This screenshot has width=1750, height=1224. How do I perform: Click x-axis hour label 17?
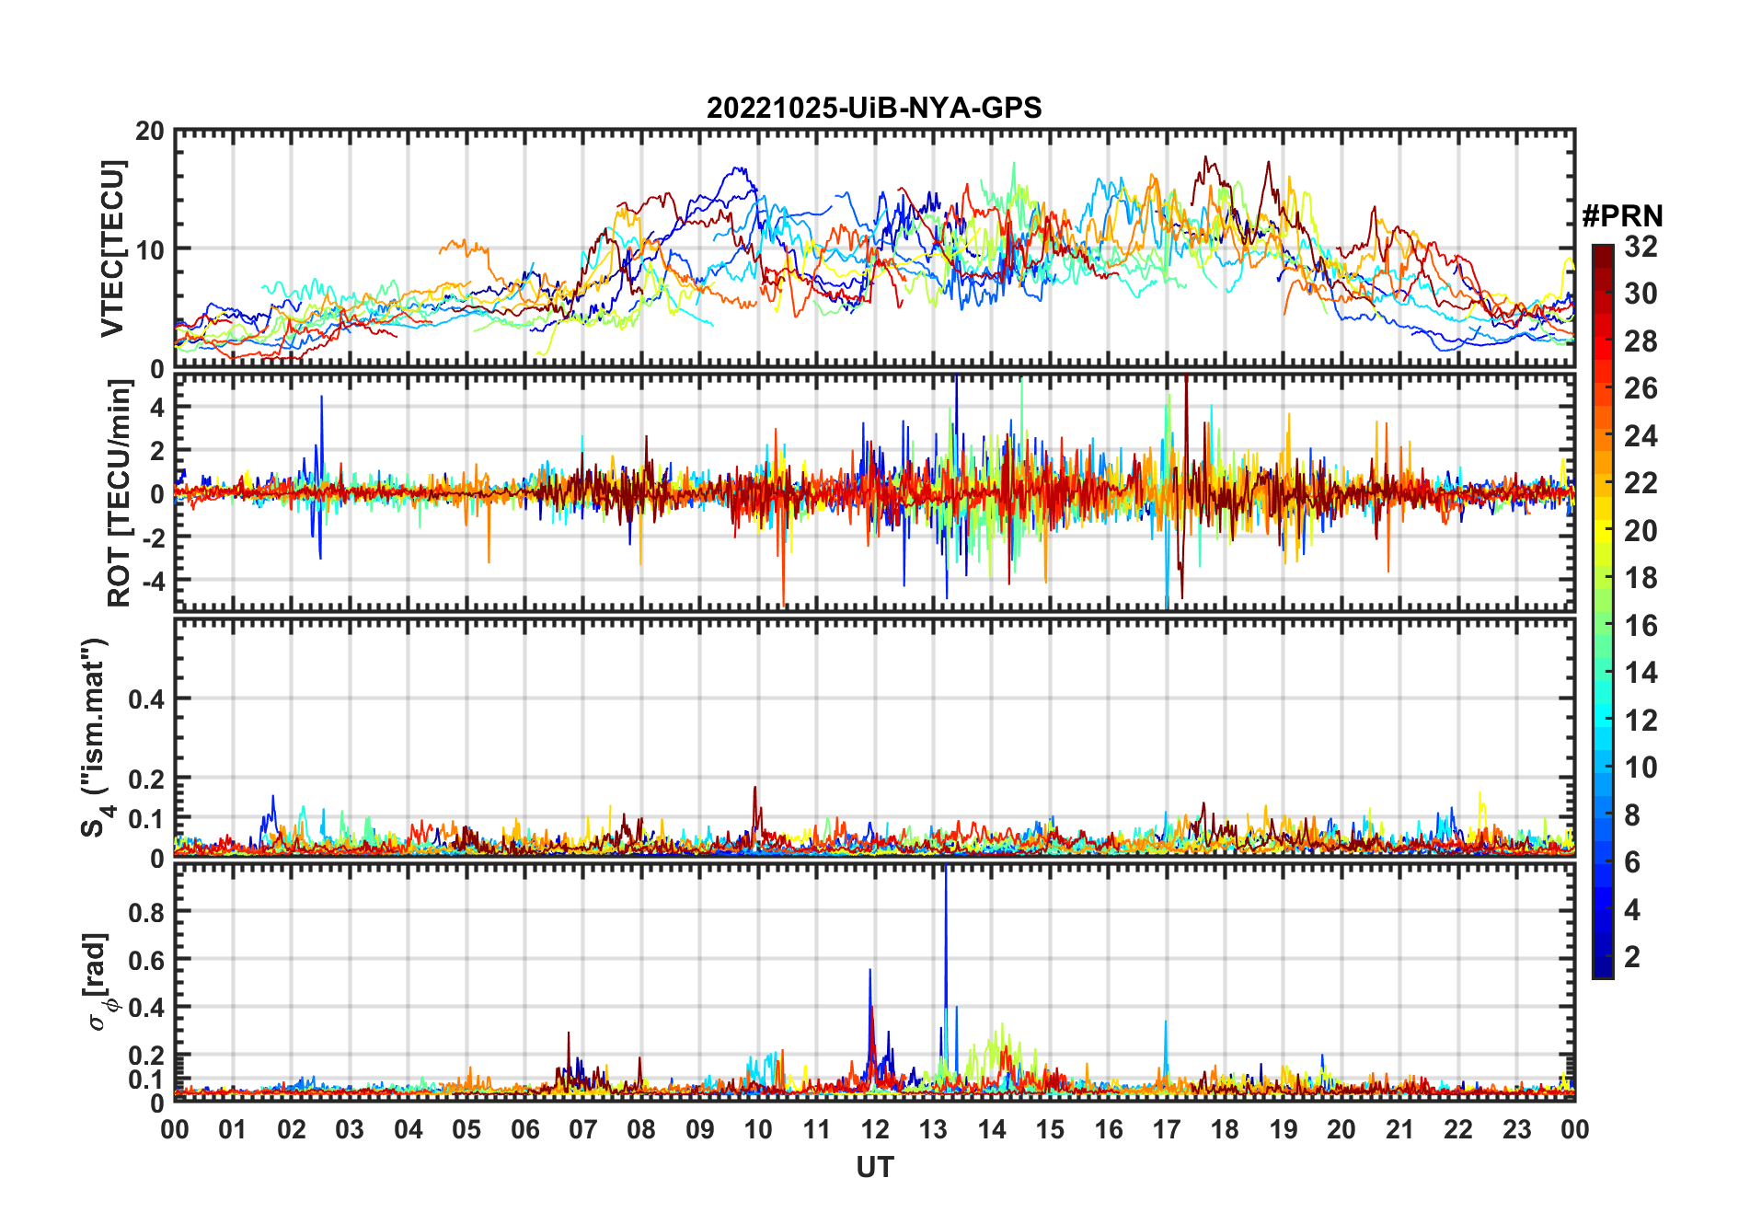pyautogui.click(x=1167, y=1129)
